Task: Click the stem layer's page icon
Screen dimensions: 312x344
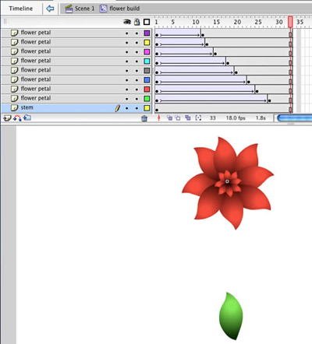Action: tap(15, 108)
